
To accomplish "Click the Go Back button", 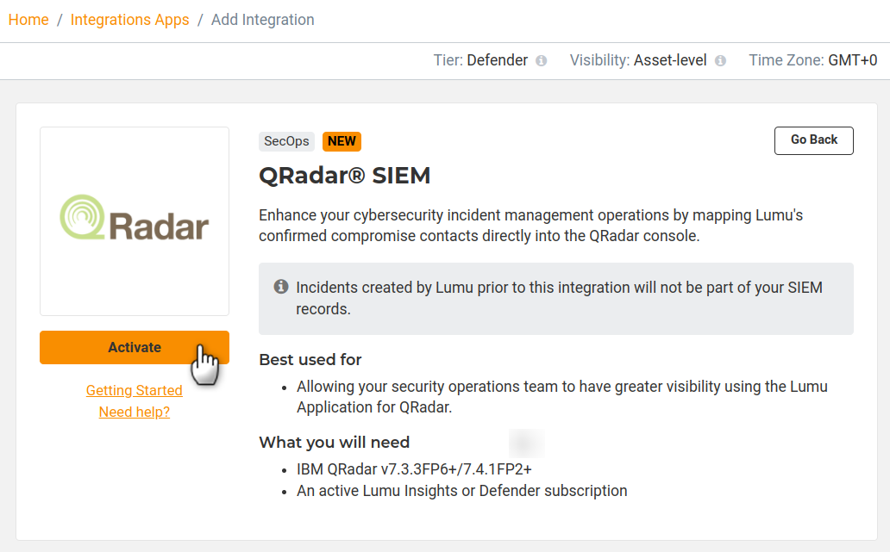I will click(x=813, y=140).
